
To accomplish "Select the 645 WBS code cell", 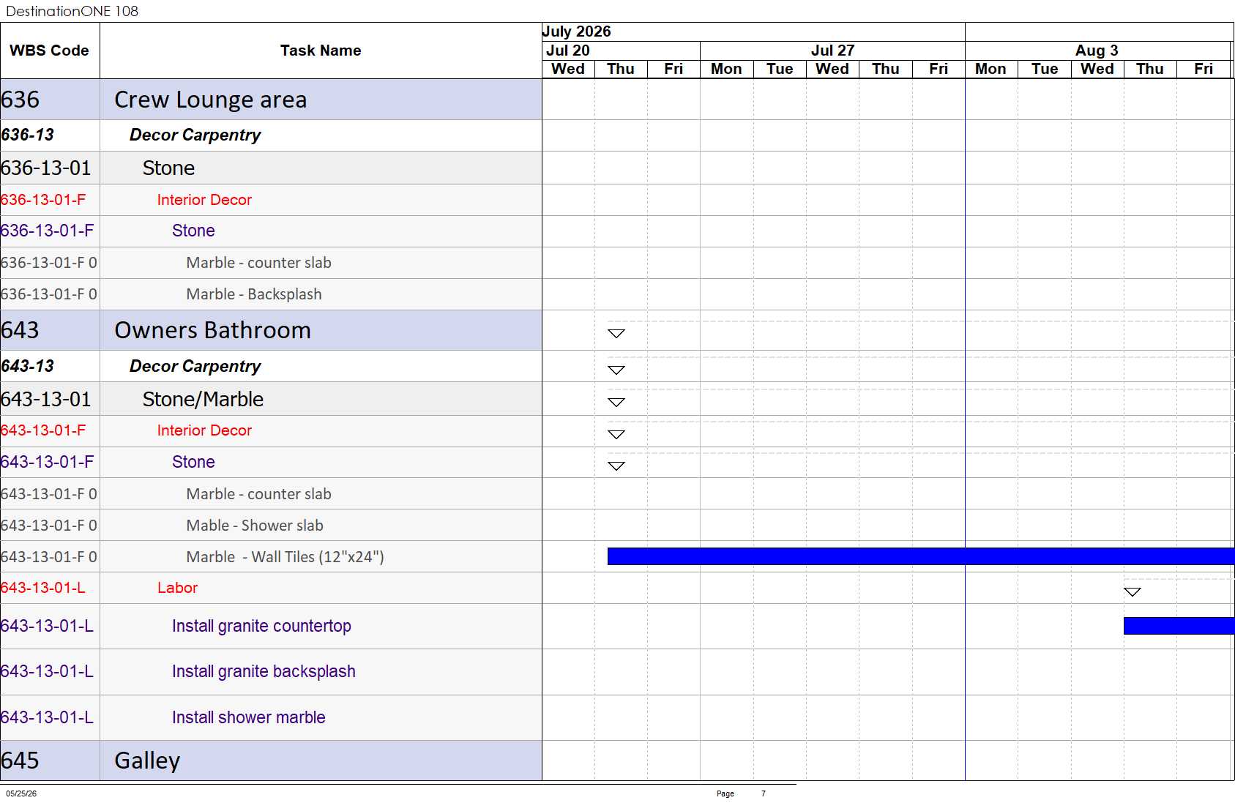I will 50,761.
